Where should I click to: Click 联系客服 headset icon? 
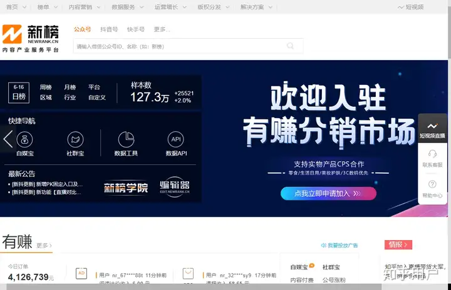[432, 154]
